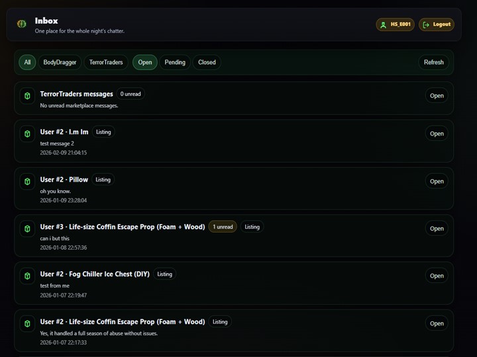The width and height of the screenshot is (477, 357).
Task: Filter by BodyDragger source
Action: [60, 62]
